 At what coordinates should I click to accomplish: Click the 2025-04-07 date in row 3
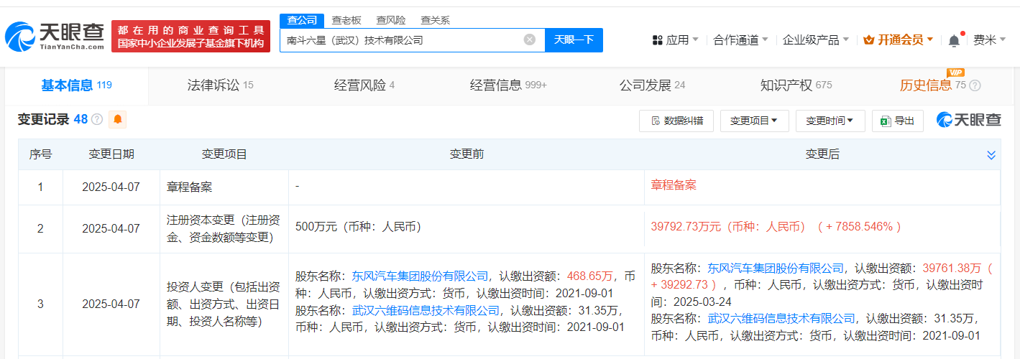coord(111,304)
